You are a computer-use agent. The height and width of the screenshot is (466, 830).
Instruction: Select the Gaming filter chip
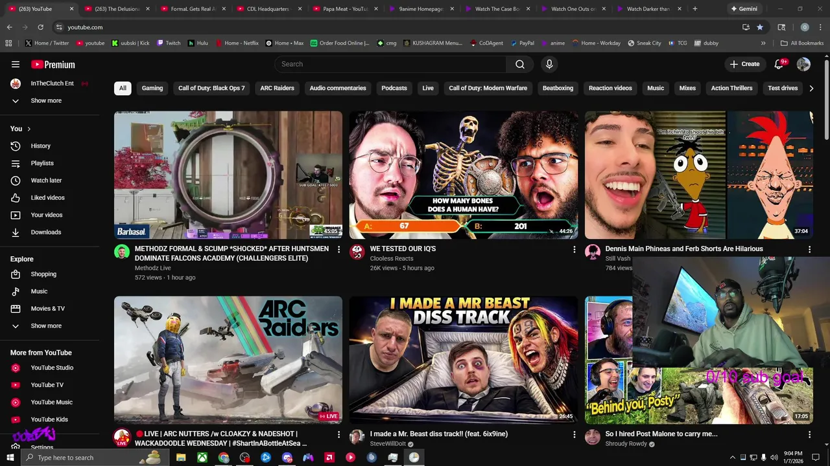point(152,88)
